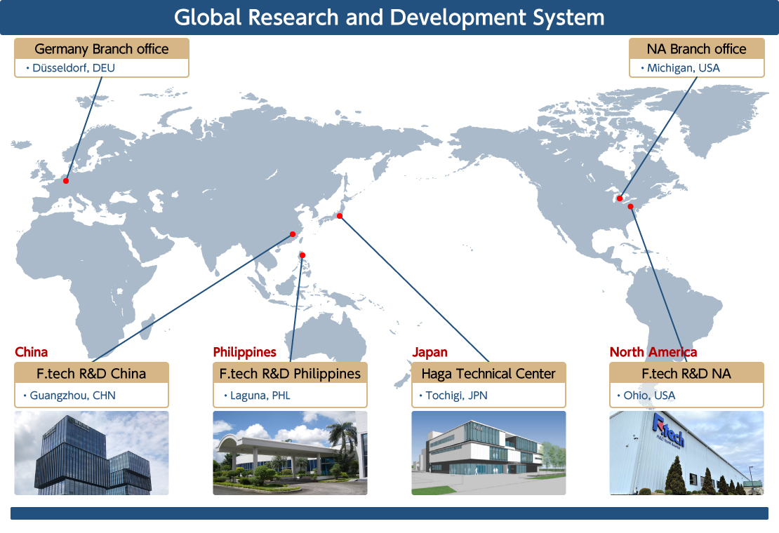Click the F.tech R&D China label

[91, 373]
